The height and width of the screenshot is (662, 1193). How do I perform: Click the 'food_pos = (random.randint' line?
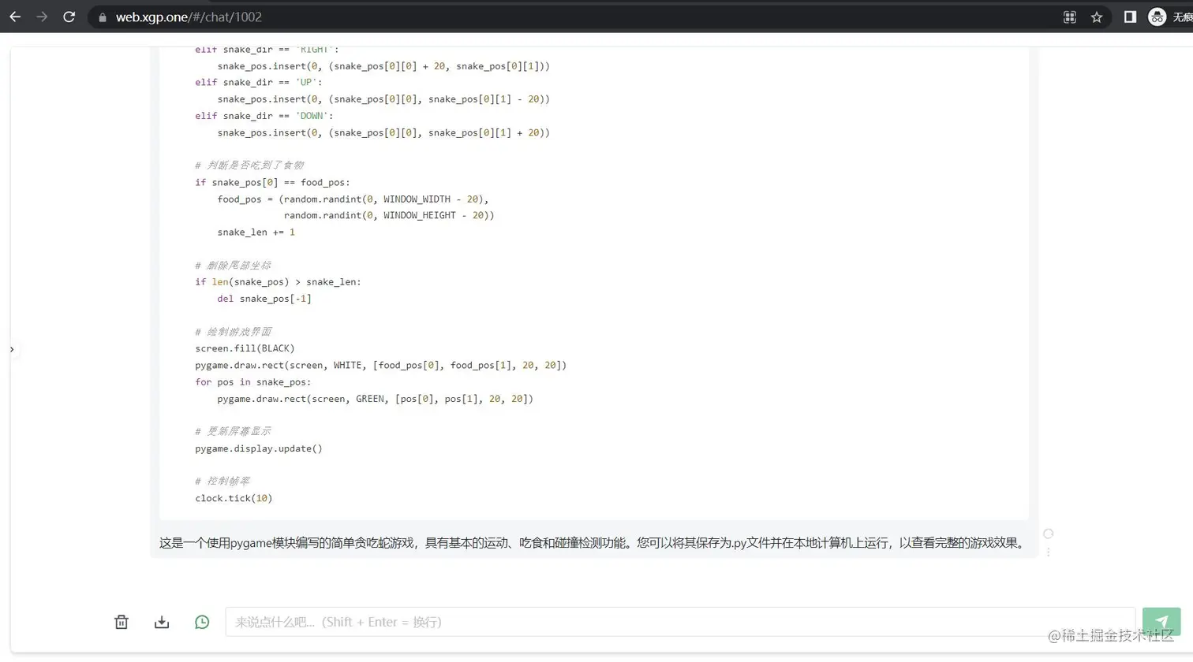point(353,199)
